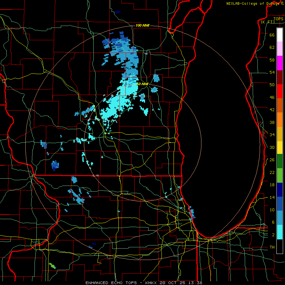This screenshot has width=285, height=285.
Task: Click the 50 NMI range ring label
Action: click(x=142, y=84)
